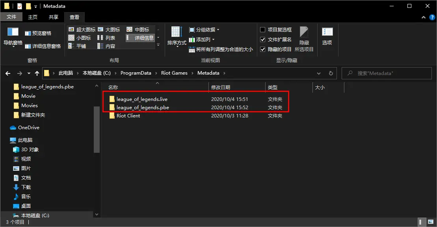
Task: Click 本地磁盘 (C:) in address bar
Action: tap(97, 73)
